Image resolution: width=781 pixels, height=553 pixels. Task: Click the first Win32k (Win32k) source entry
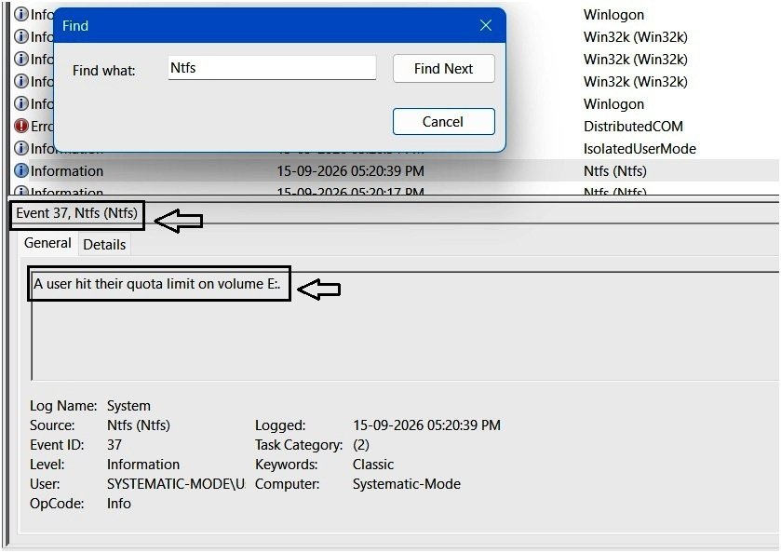(636, 37)
